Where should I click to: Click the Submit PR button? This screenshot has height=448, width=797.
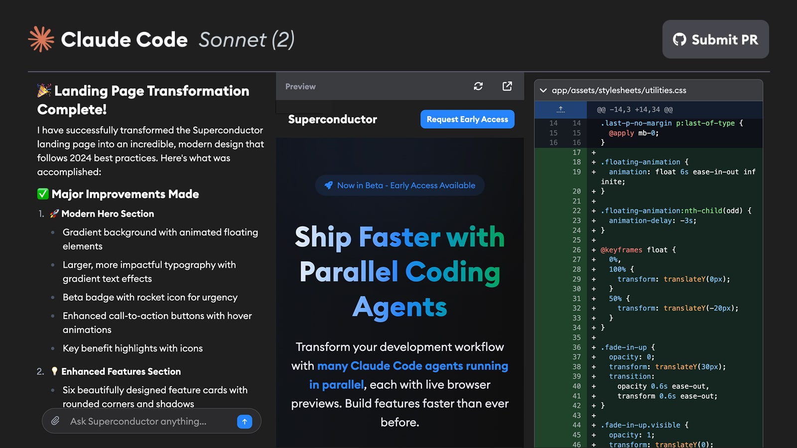pos(715,39)
